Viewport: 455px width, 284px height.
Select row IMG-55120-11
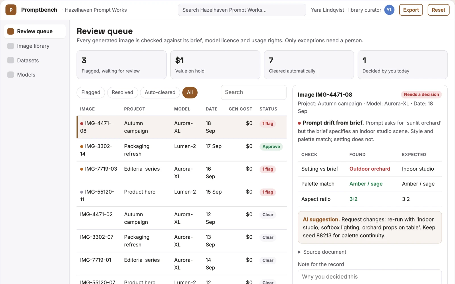pyautogui.click(x=181, y=195)
